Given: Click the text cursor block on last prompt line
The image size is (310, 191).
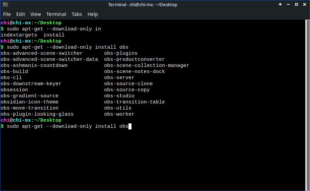Looking at the screenshot, I should (130, 126).
